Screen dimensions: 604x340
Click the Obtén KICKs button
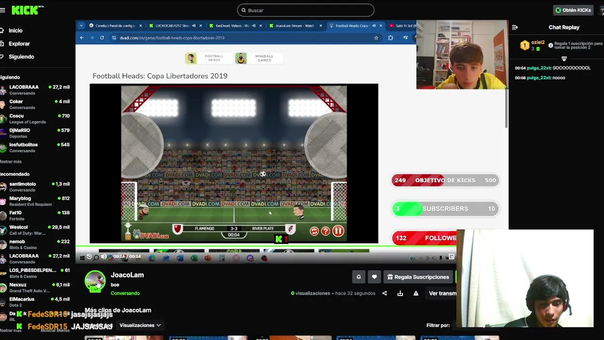(573, 10)
